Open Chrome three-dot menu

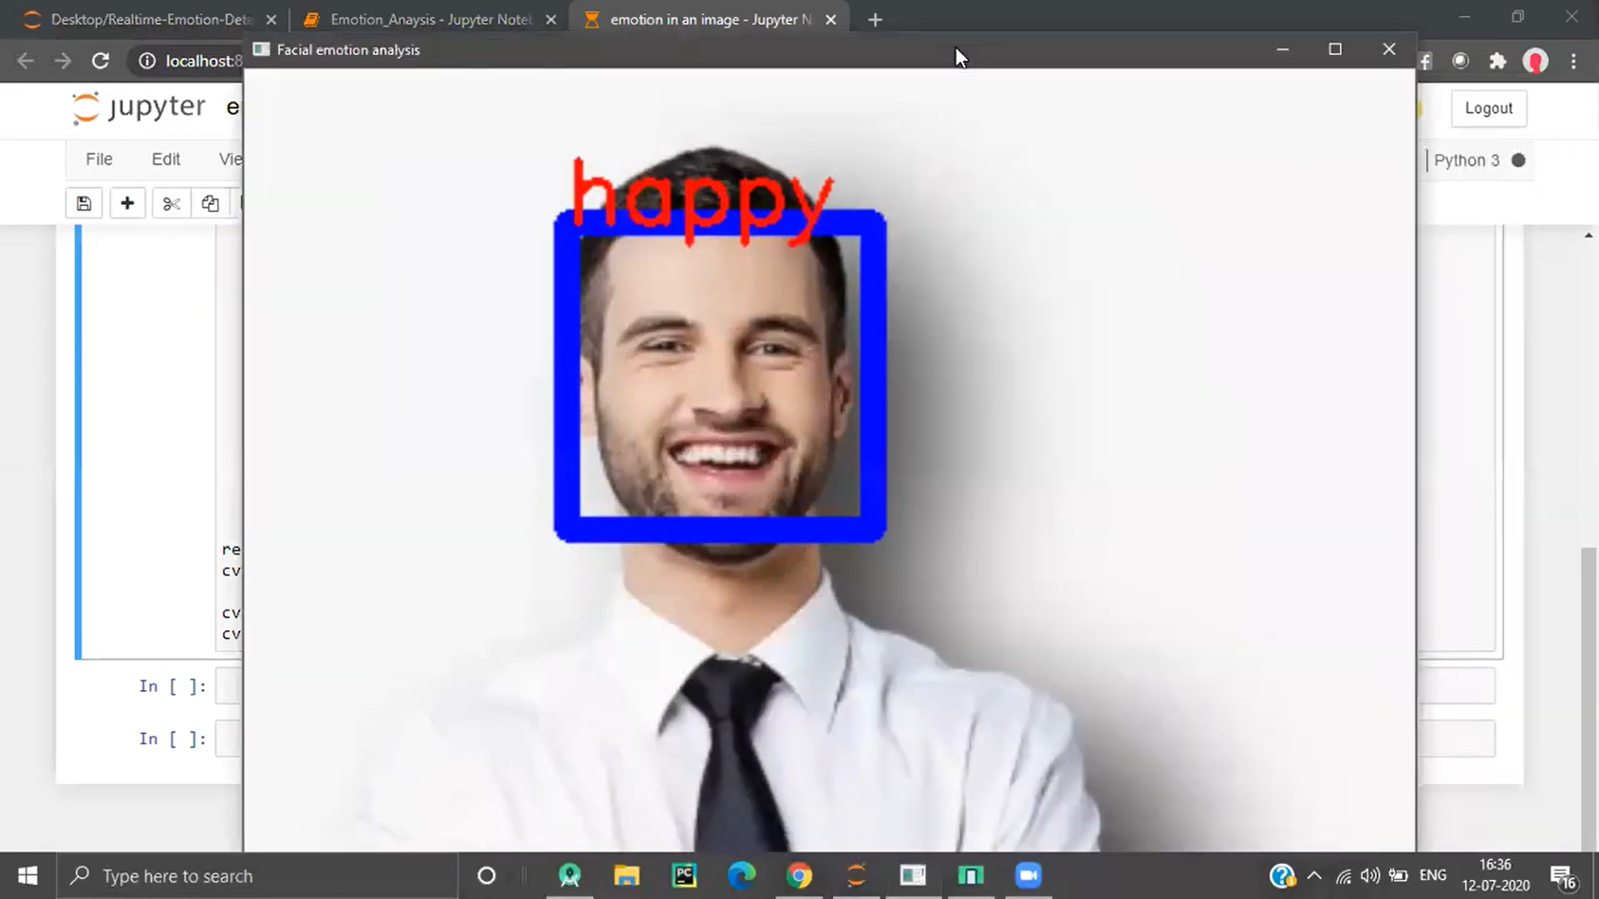[x=1573, y=61]
